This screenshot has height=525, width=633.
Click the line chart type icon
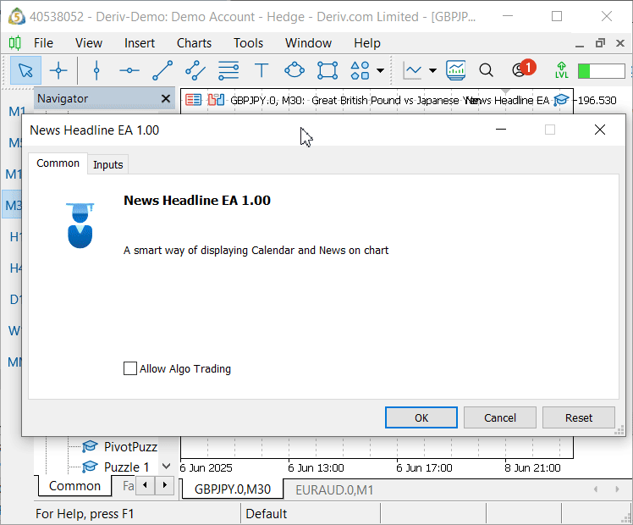(x=412, y=70)
